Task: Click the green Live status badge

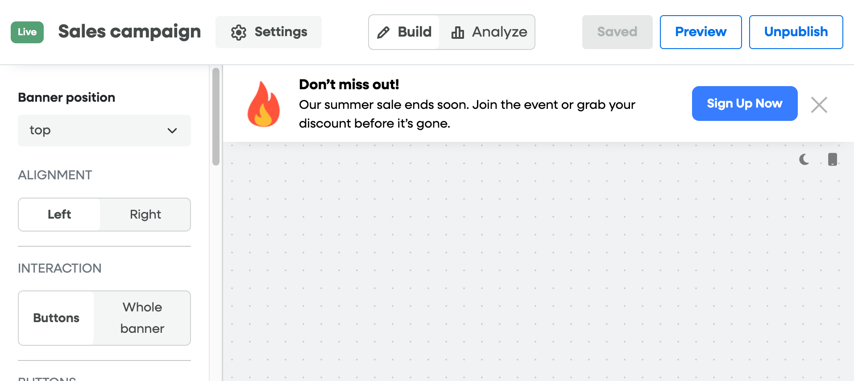Action: (27, 32)
